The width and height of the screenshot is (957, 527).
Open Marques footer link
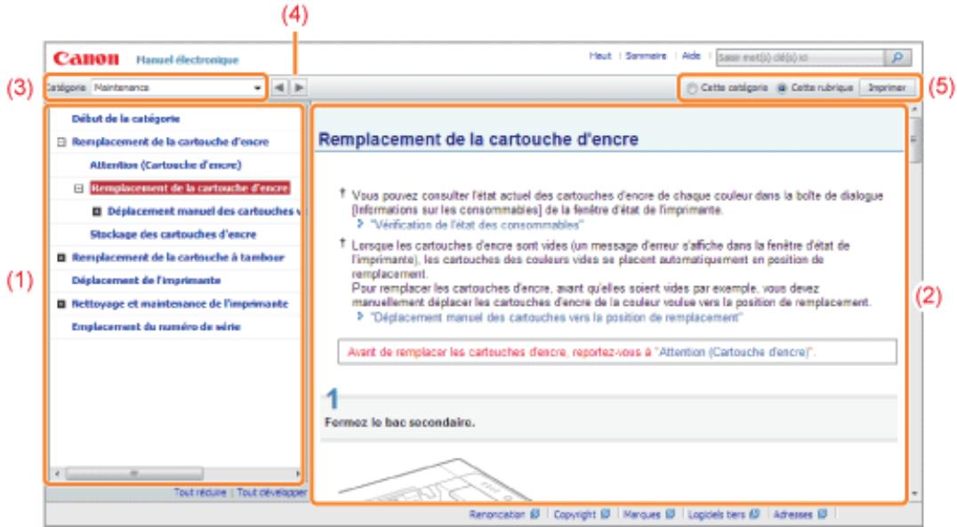click(642, 515)
